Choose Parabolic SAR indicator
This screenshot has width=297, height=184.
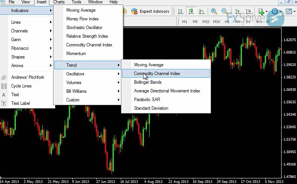(147, 100)
